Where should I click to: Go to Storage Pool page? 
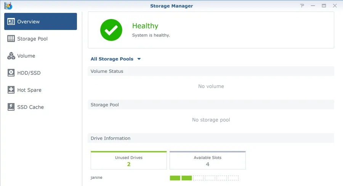(x=40, y=39)
